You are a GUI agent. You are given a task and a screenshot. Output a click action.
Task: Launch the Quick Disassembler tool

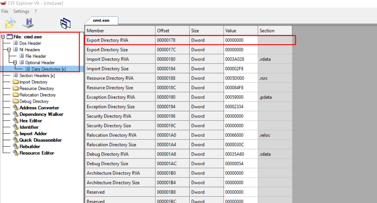click(x=40, y=140)
